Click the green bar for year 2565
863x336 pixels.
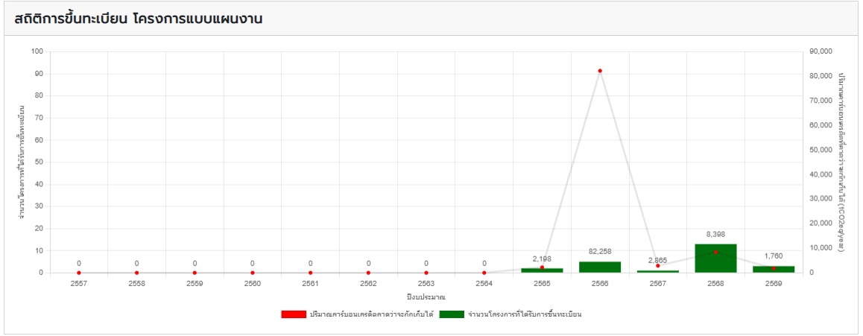(542, 270)
